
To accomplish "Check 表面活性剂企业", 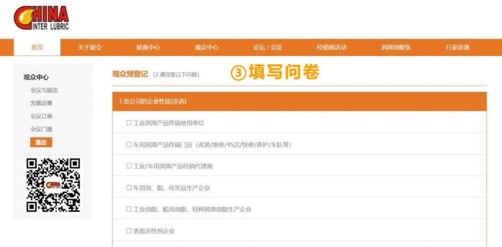I will coord(129,231).
